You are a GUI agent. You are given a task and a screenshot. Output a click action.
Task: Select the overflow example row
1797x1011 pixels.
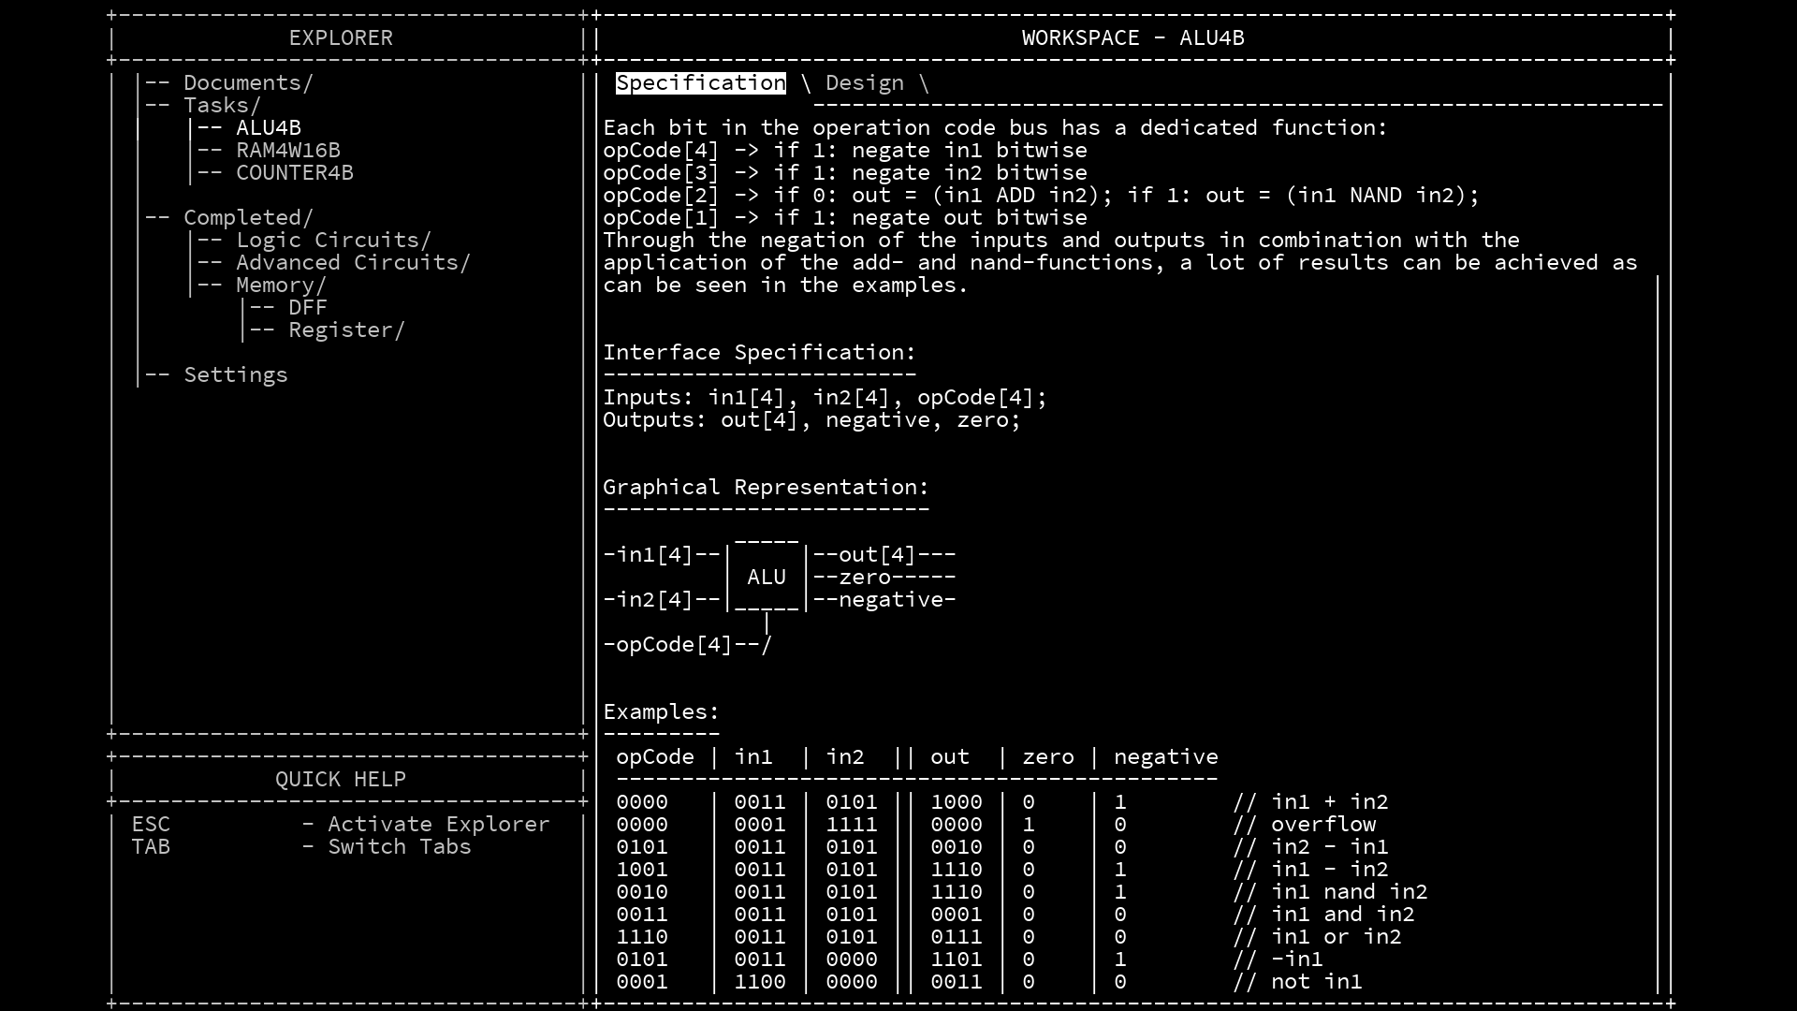click(x=936, y=824)
